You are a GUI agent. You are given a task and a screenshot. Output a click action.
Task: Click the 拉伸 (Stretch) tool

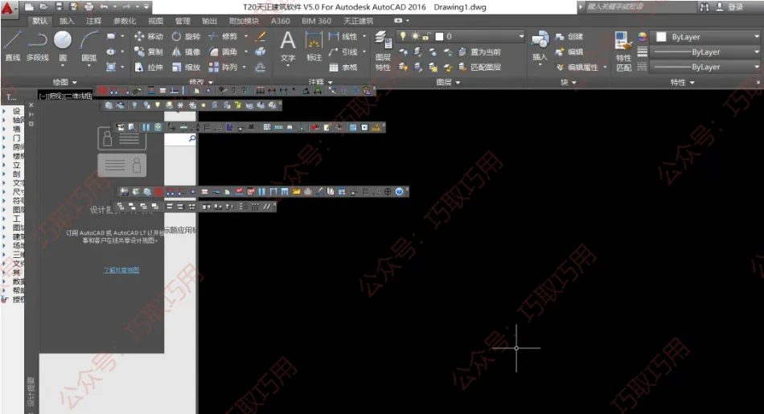149,68
